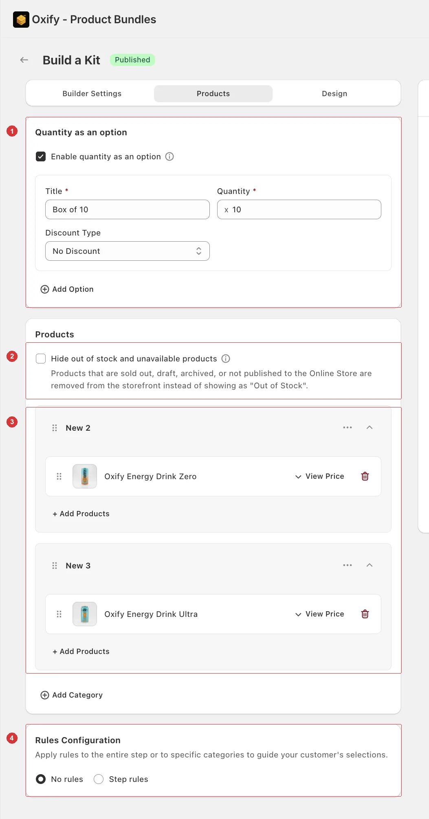Open the New 3 category more options menu
This screenshot has height=819, width=429.
(348, 565)
